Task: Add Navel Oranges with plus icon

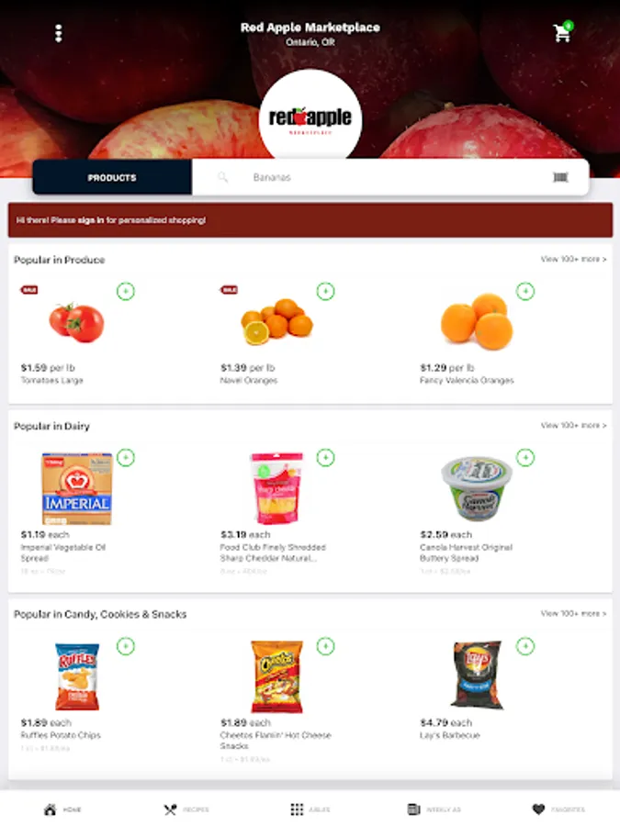Action: tap(325, 291)
